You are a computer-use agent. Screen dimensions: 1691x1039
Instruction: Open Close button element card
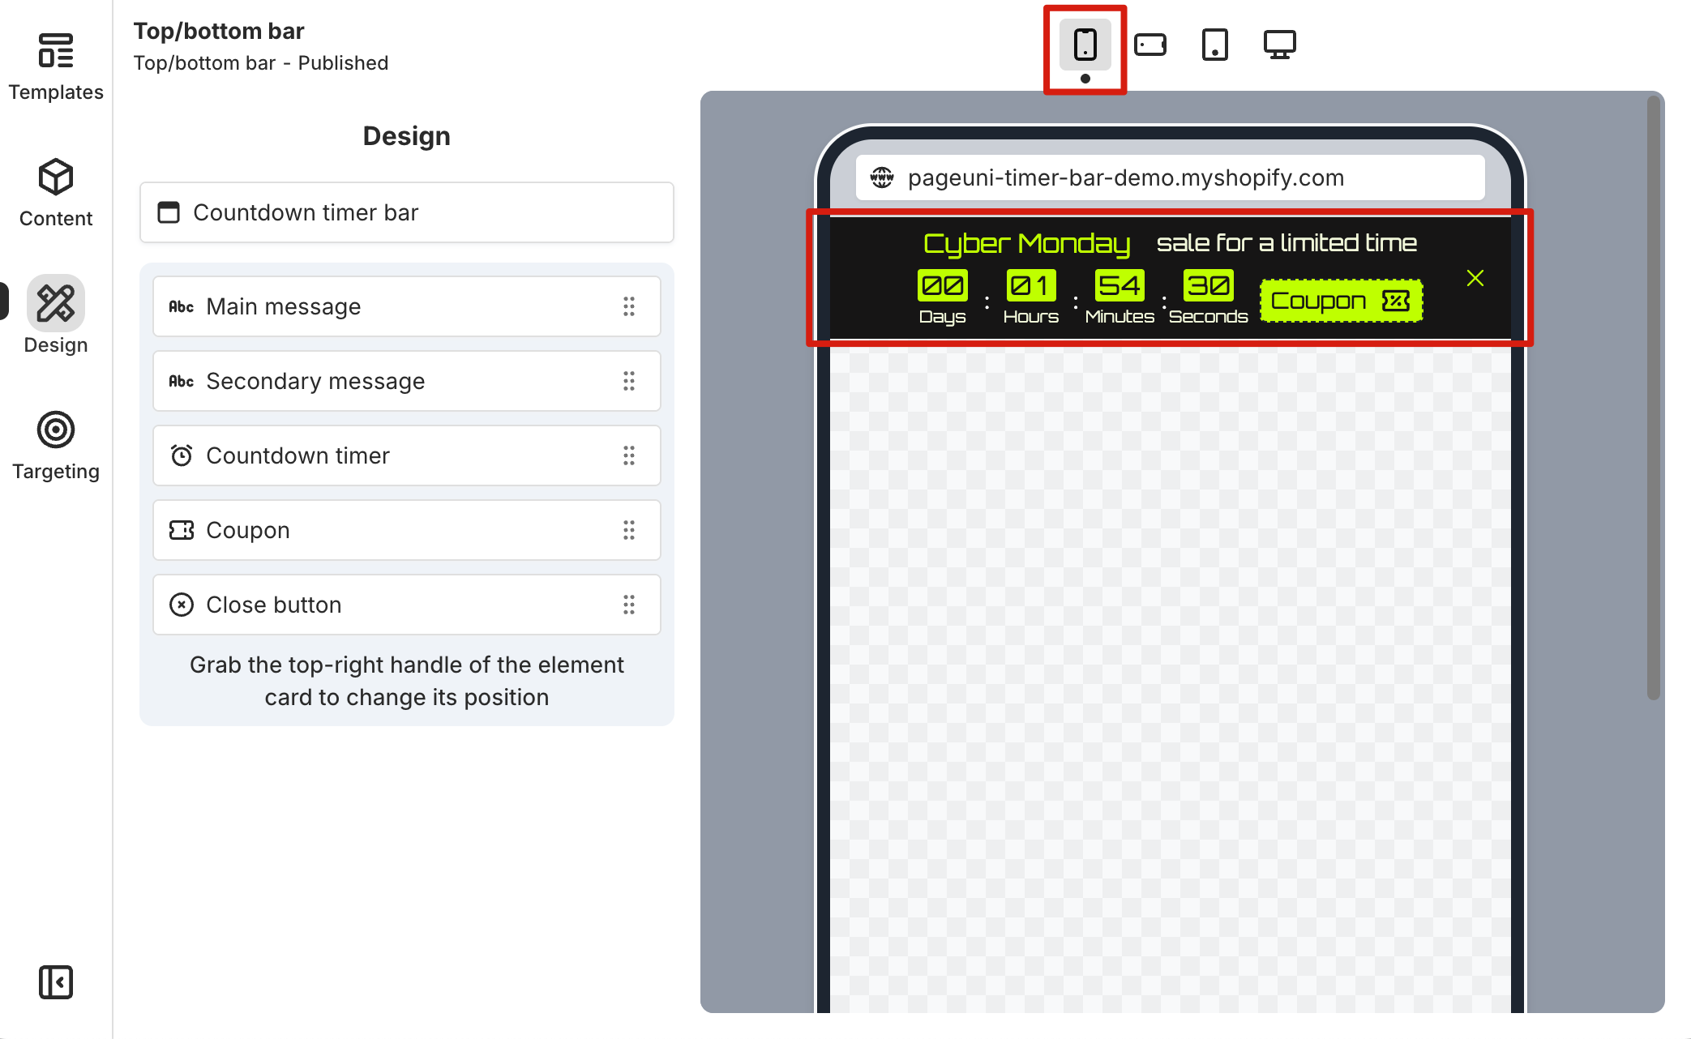click(x=407, y=605)
